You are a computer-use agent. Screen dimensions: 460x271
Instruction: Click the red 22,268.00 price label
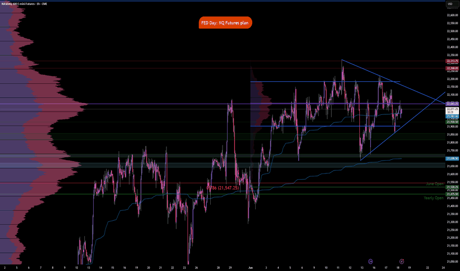coord(452,68)
